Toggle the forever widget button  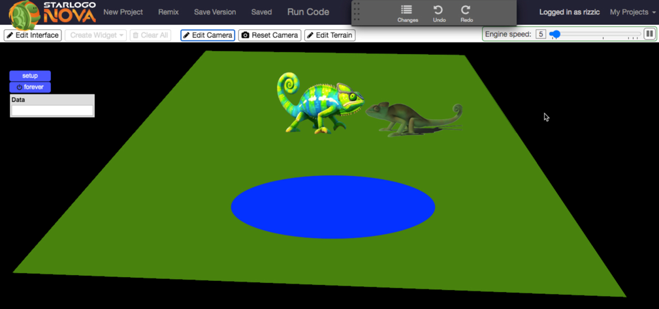(30, 87)
